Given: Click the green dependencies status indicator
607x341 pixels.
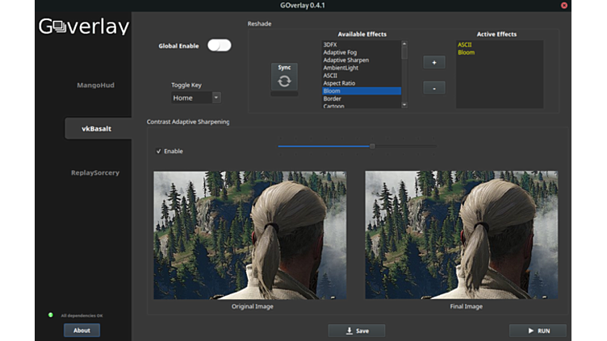Looking at the screenshot, I should click(51, 315).
